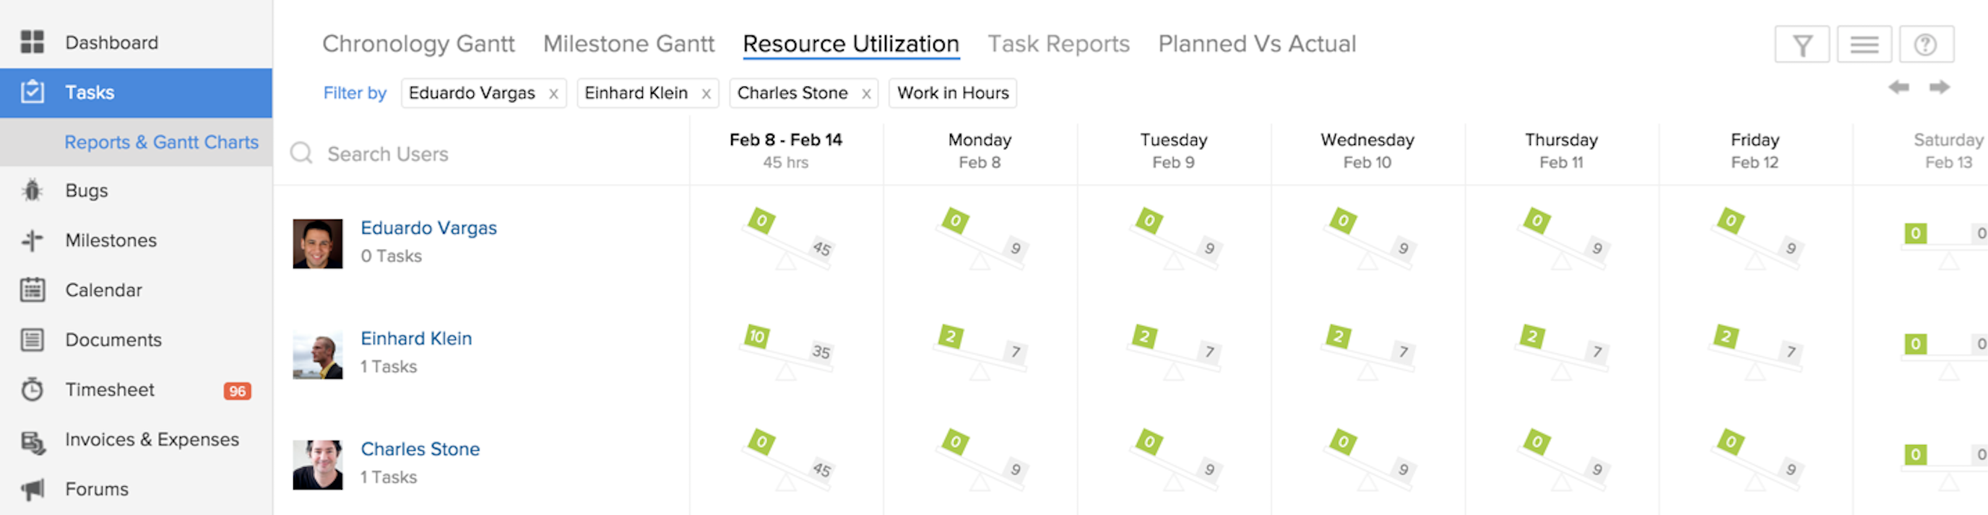Screen dimensions: 1988x515
Task: Go to next week with right arrow
Action: (x=1940, y=87)
